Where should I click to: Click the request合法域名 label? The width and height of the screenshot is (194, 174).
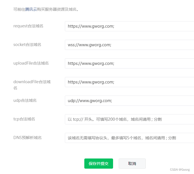click(28, 26)
